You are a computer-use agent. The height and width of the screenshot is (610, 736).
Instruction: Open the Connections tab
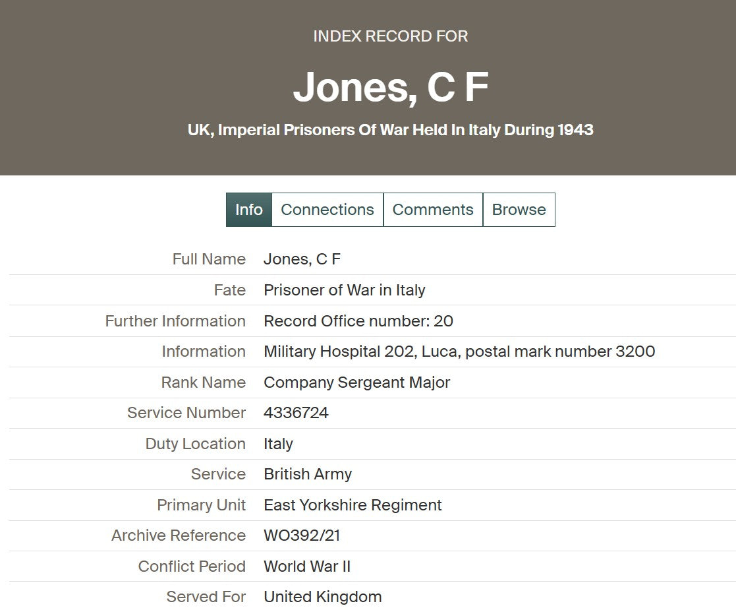[327, 210]
